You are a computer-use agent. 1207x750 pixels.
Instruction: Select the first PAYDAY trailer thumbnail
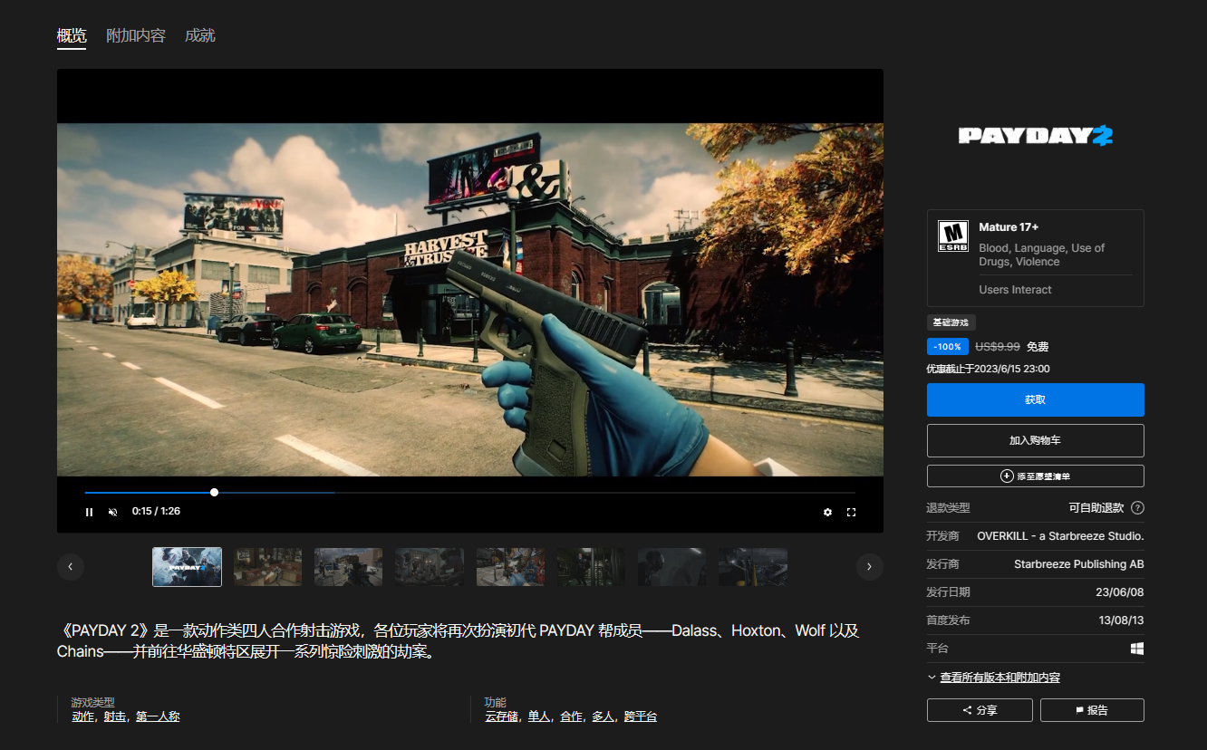(x=187, y=567)
